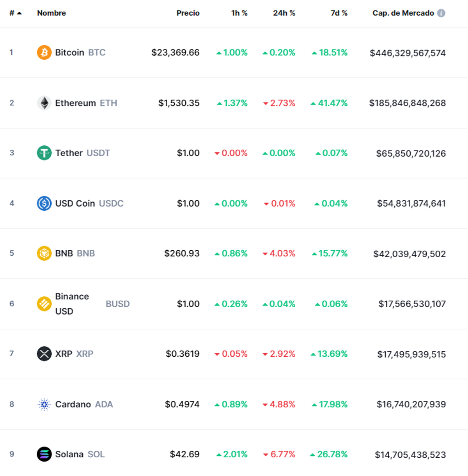This screenshot has width=468, height=476.
Task: Click the Ethereum coin logo
Action: [44, 103]
